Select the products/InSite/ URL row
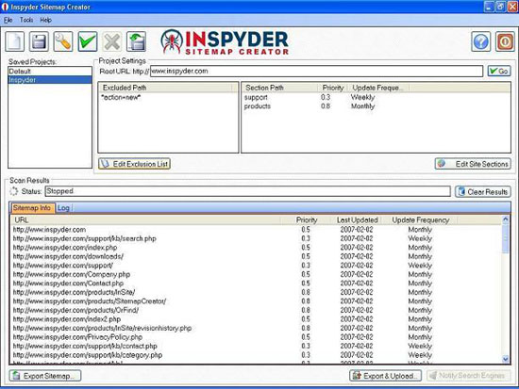This screenshot has height=389, width=519. (x=257, y=292)
